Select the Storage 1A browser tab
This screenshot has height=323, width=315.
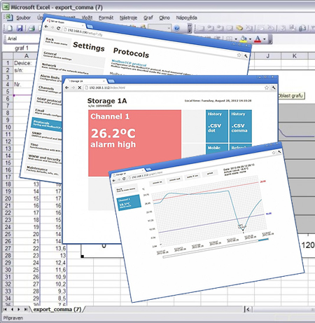click(86, 81)
